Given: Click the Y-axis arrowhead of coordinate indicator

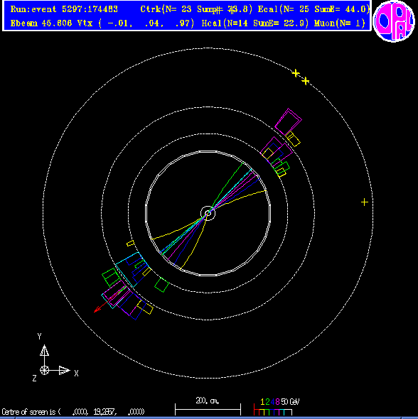Looking at the screenshot, I should pyautogui.click(x=44, y=350).
